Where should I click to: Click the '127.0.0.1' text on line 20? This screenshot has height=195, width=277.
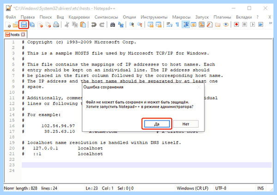click(45, 148)
